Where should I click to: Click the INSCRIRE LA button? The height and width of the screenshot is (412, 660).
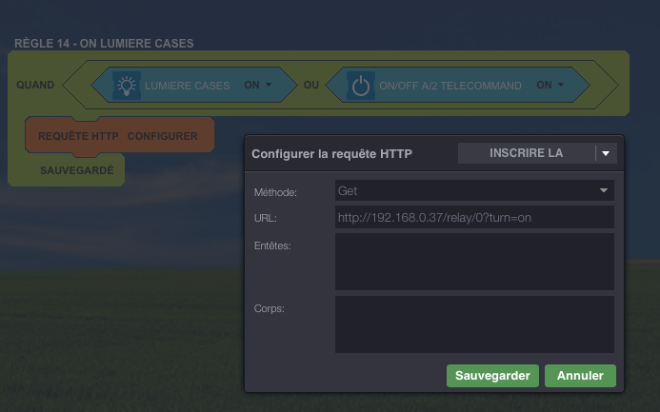[526, 153]
